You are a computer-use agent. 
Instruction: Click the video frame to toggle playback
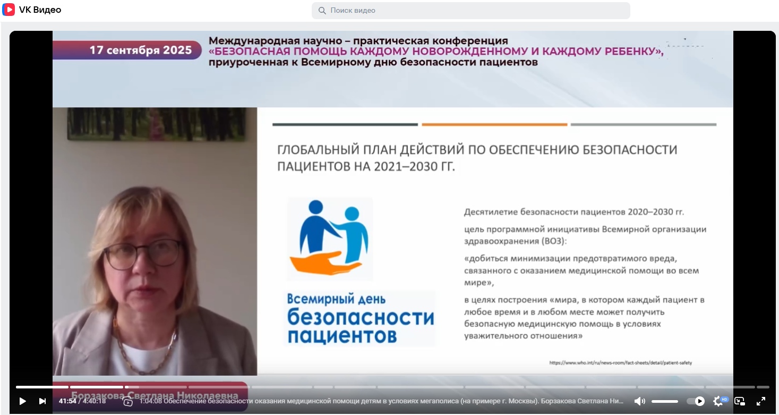[x=392, y=213]
